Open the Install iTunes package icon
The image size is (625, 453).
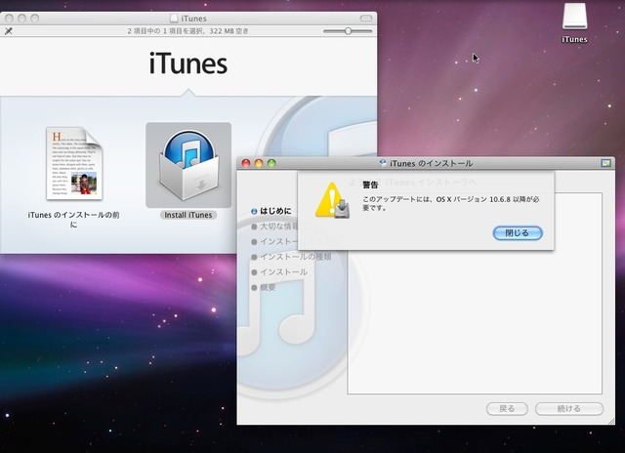click(188, 165)
